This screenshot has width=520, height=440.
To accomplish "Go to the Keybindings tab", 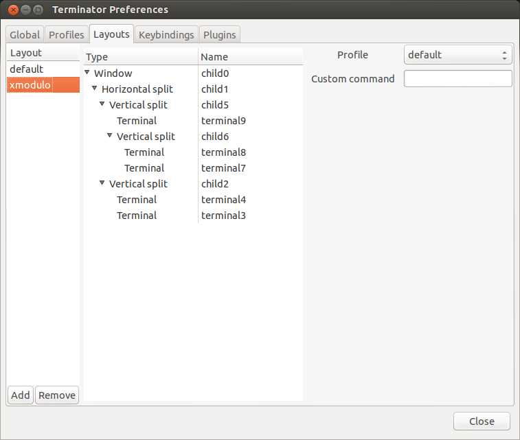I will (166, 34).
